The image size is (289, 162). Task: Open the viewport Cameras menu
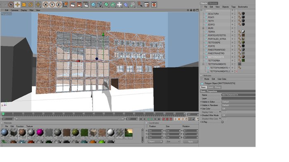[x=14, y=10]
